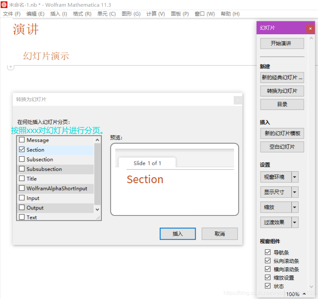Toggle the 导航条 checkbox

pos(268,252)
